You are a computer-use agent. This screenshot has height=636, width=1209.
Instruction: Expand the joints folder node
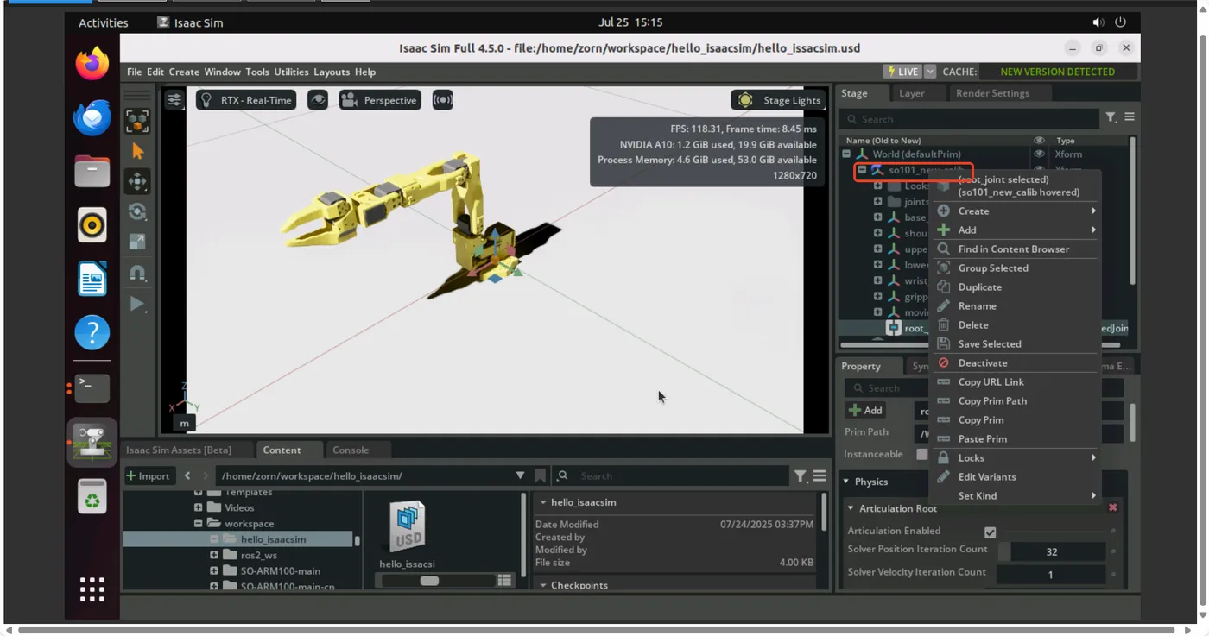[877, 202]
